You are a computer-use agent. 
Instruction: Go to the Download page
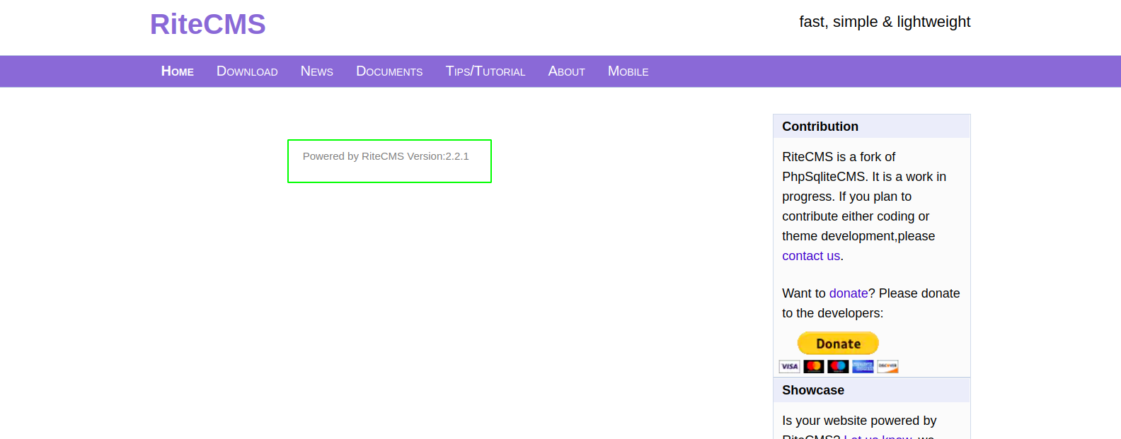pyautogui.click(x=247, y=71)
